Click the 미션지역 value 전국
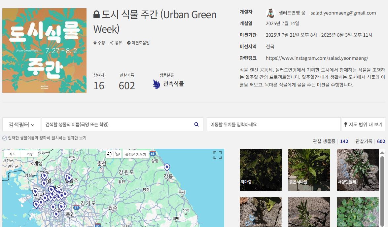Viewport: 388px width, 227px height. pyautogui.click(x=270, y=47)
